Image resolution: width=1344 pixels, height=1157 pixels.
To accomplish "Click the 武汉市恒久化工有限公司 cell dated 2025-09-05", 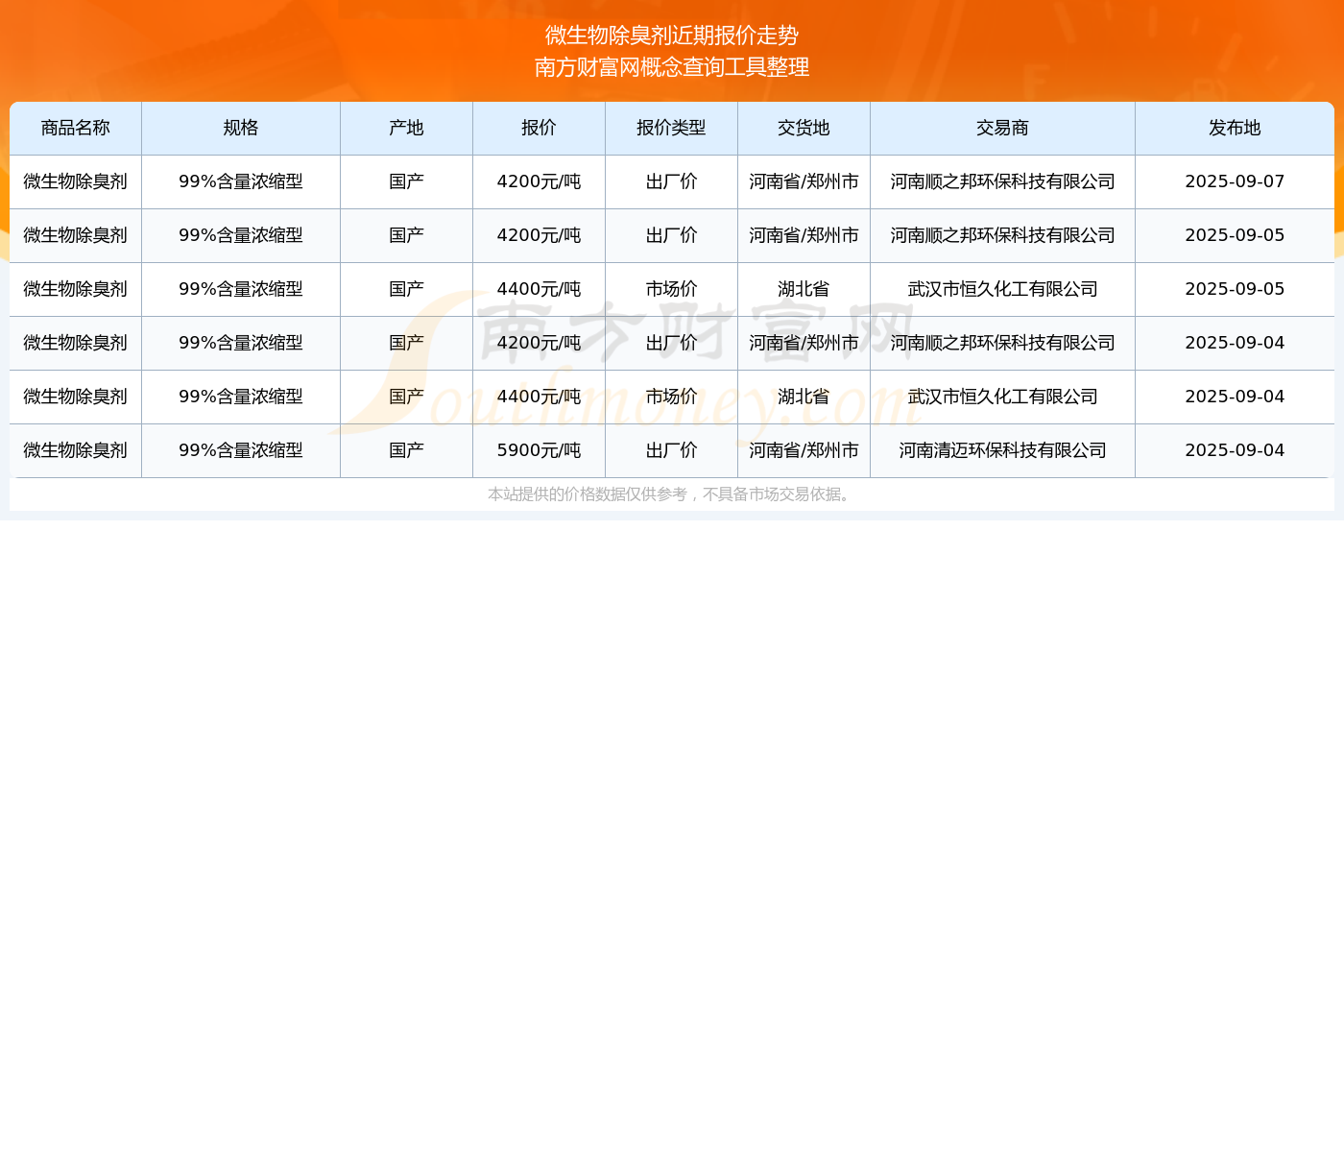I will 1002,289.
